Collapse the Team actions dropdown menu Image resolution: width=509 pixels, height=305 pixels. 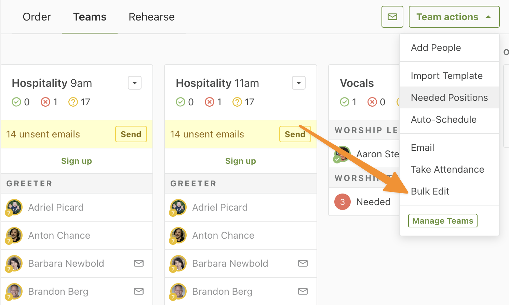point(454,17)
